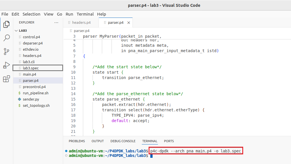Open the Source Control view
Viewport: 291px width, 164px height.
coord(7,52)
